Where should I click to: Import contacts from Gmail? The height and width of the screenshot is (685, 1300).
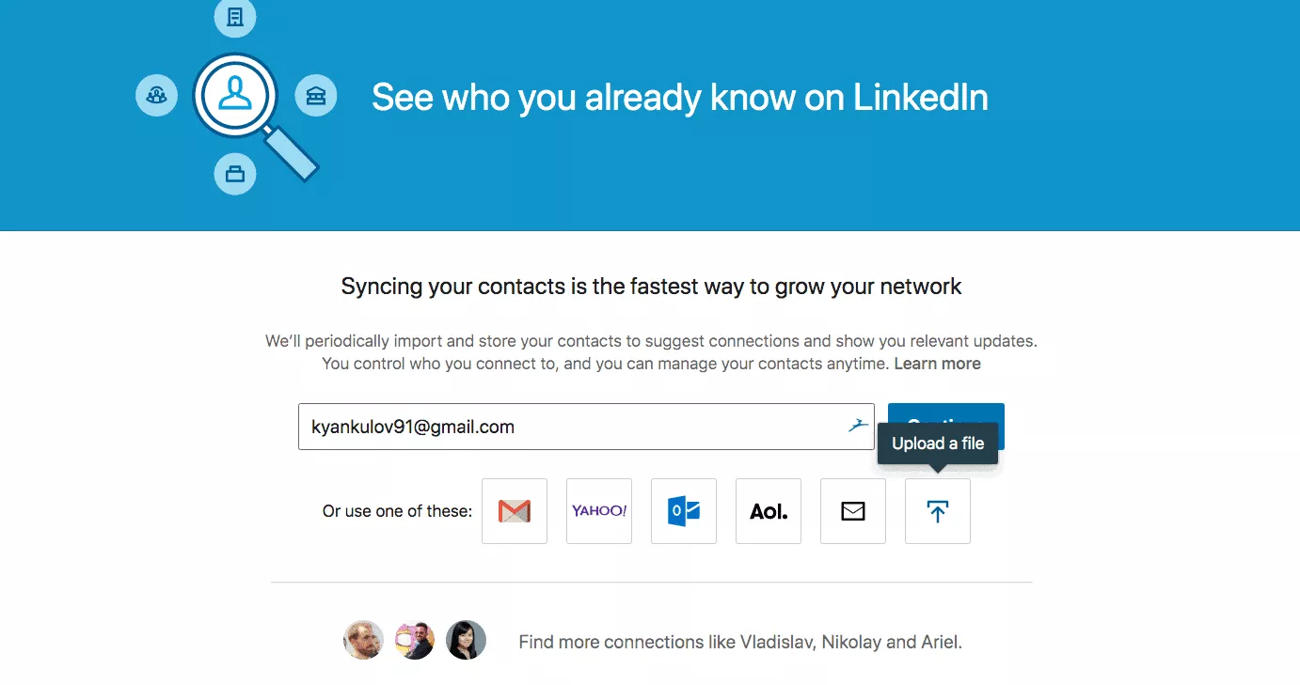coord(515,511)
